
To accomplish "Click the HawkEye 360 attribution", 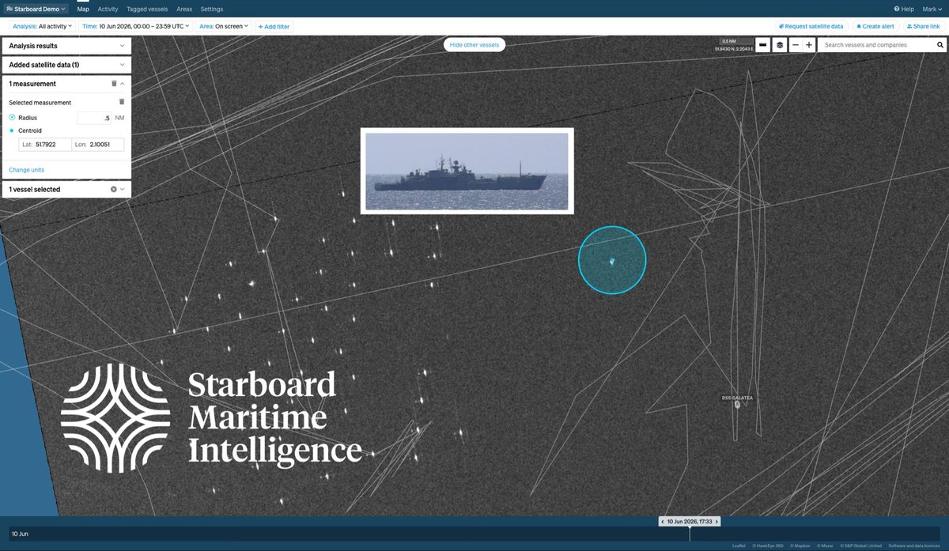I will 768,545.
